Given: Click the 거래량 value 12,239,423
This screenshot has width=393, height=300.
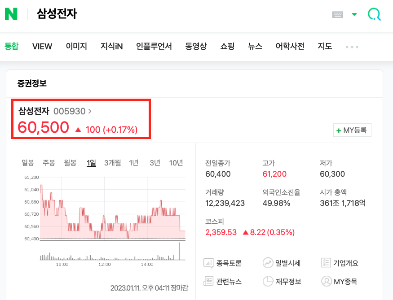Looking at the screenshot, I should click(225, 203).
